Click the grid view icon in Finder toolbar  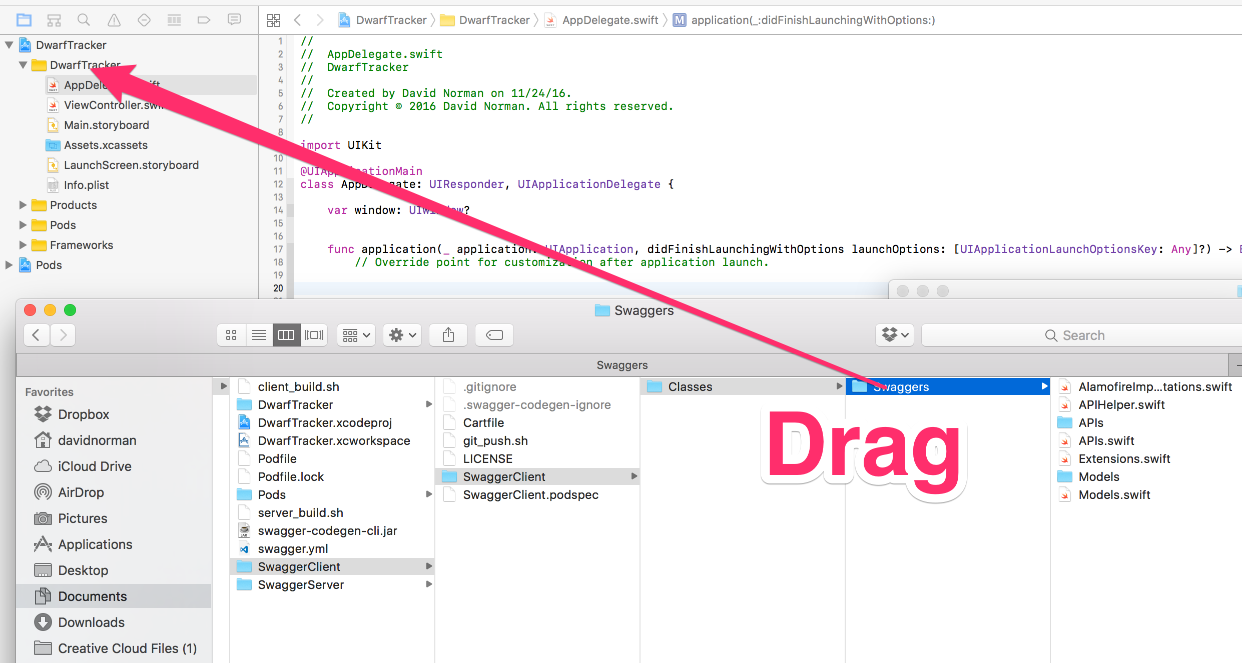point(230,335)
